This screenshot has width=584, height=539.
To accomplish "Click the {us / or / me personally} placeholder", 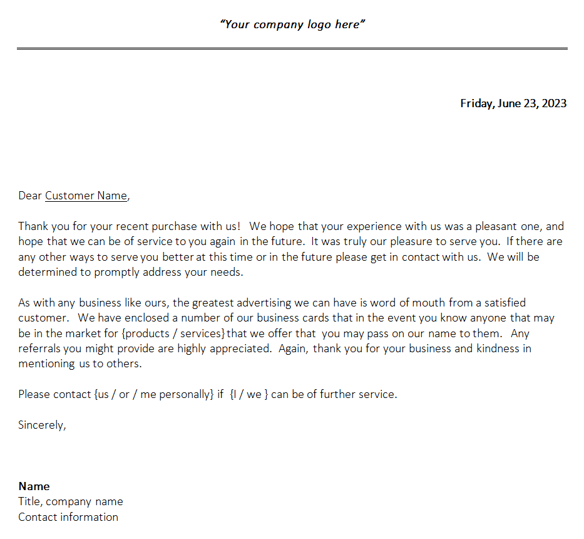I will pos(153,394).
